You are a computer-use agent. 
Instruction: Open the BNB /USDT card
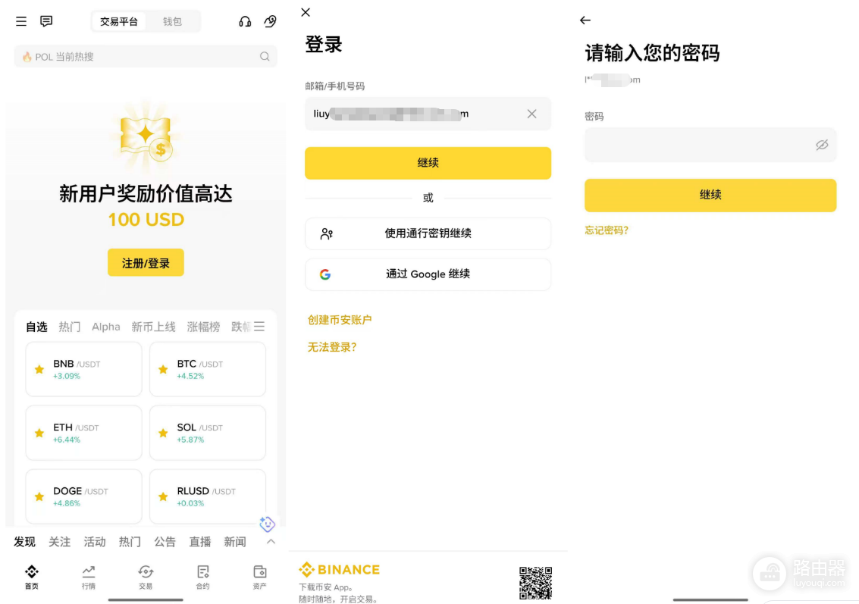click(84, 369)
